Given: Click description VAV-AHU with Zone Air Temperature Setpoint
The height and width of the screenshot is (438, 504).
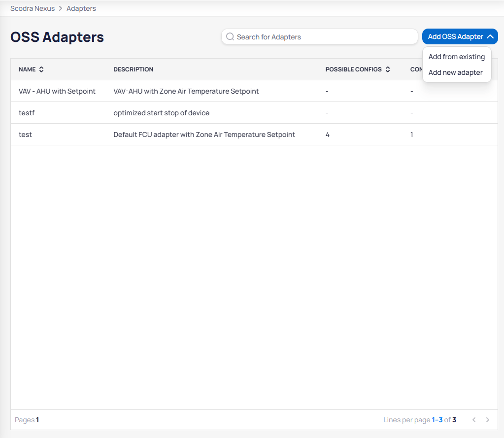Looking at the screenshot, I should pyautogui.click(x=186, y=91).
